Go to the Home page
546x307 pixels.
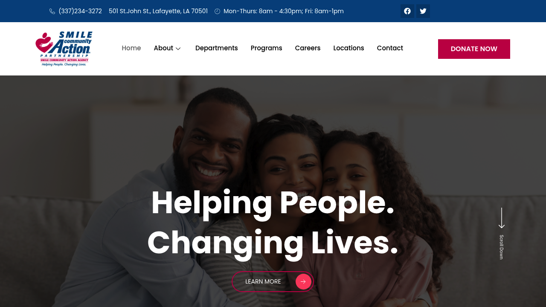click(x=131, y=48)
